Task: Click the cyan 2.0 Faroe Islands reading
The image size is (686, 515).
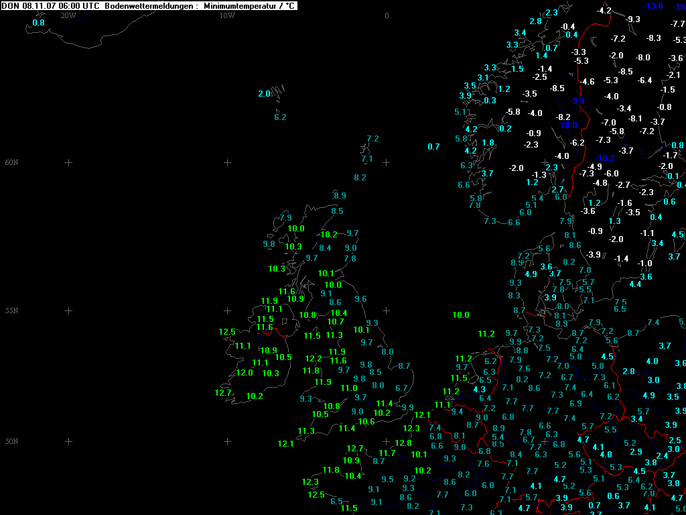Action: 264,94
